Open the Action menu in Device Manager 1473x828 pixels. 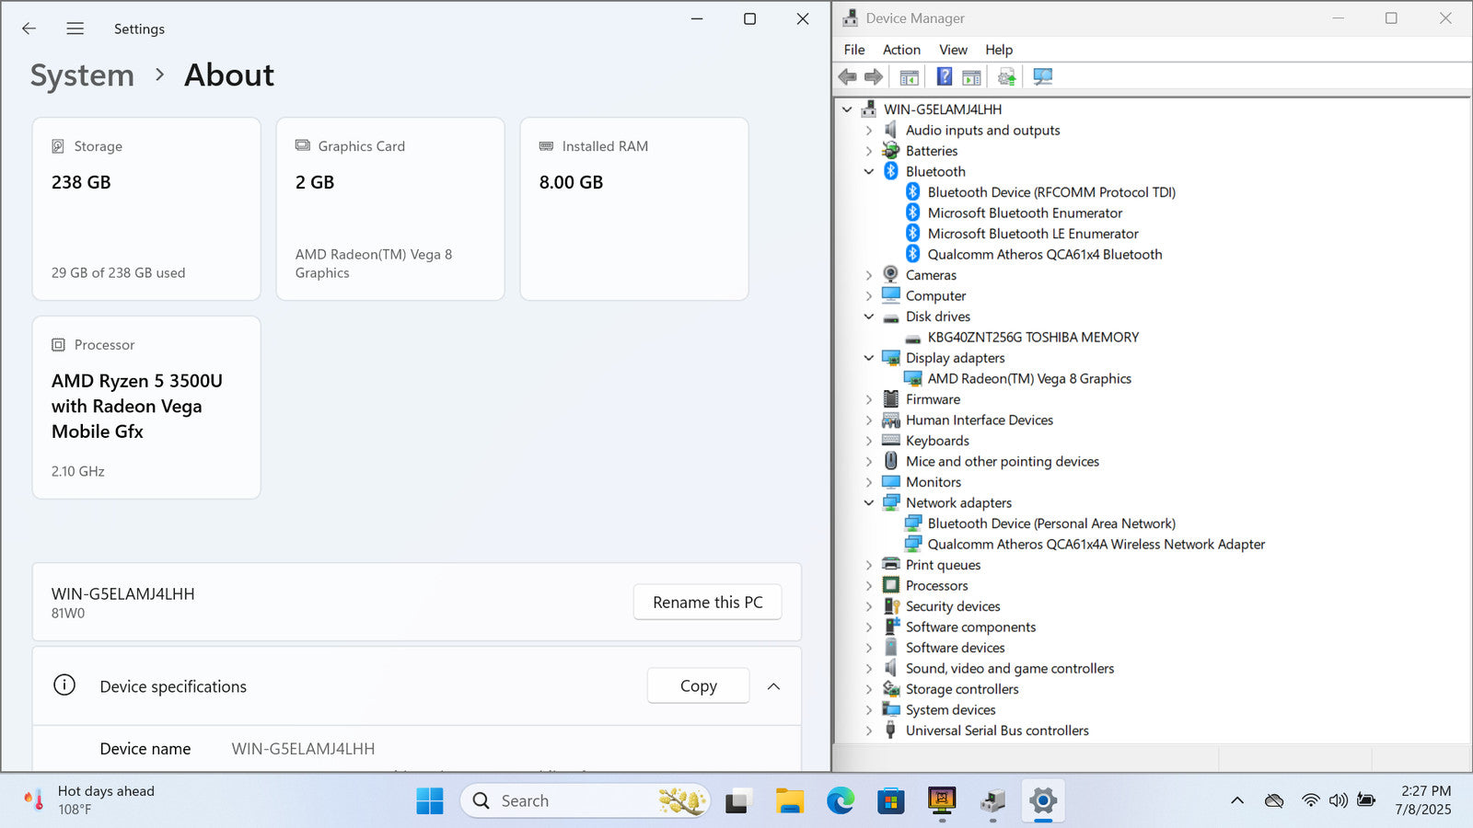pos(901,50)
